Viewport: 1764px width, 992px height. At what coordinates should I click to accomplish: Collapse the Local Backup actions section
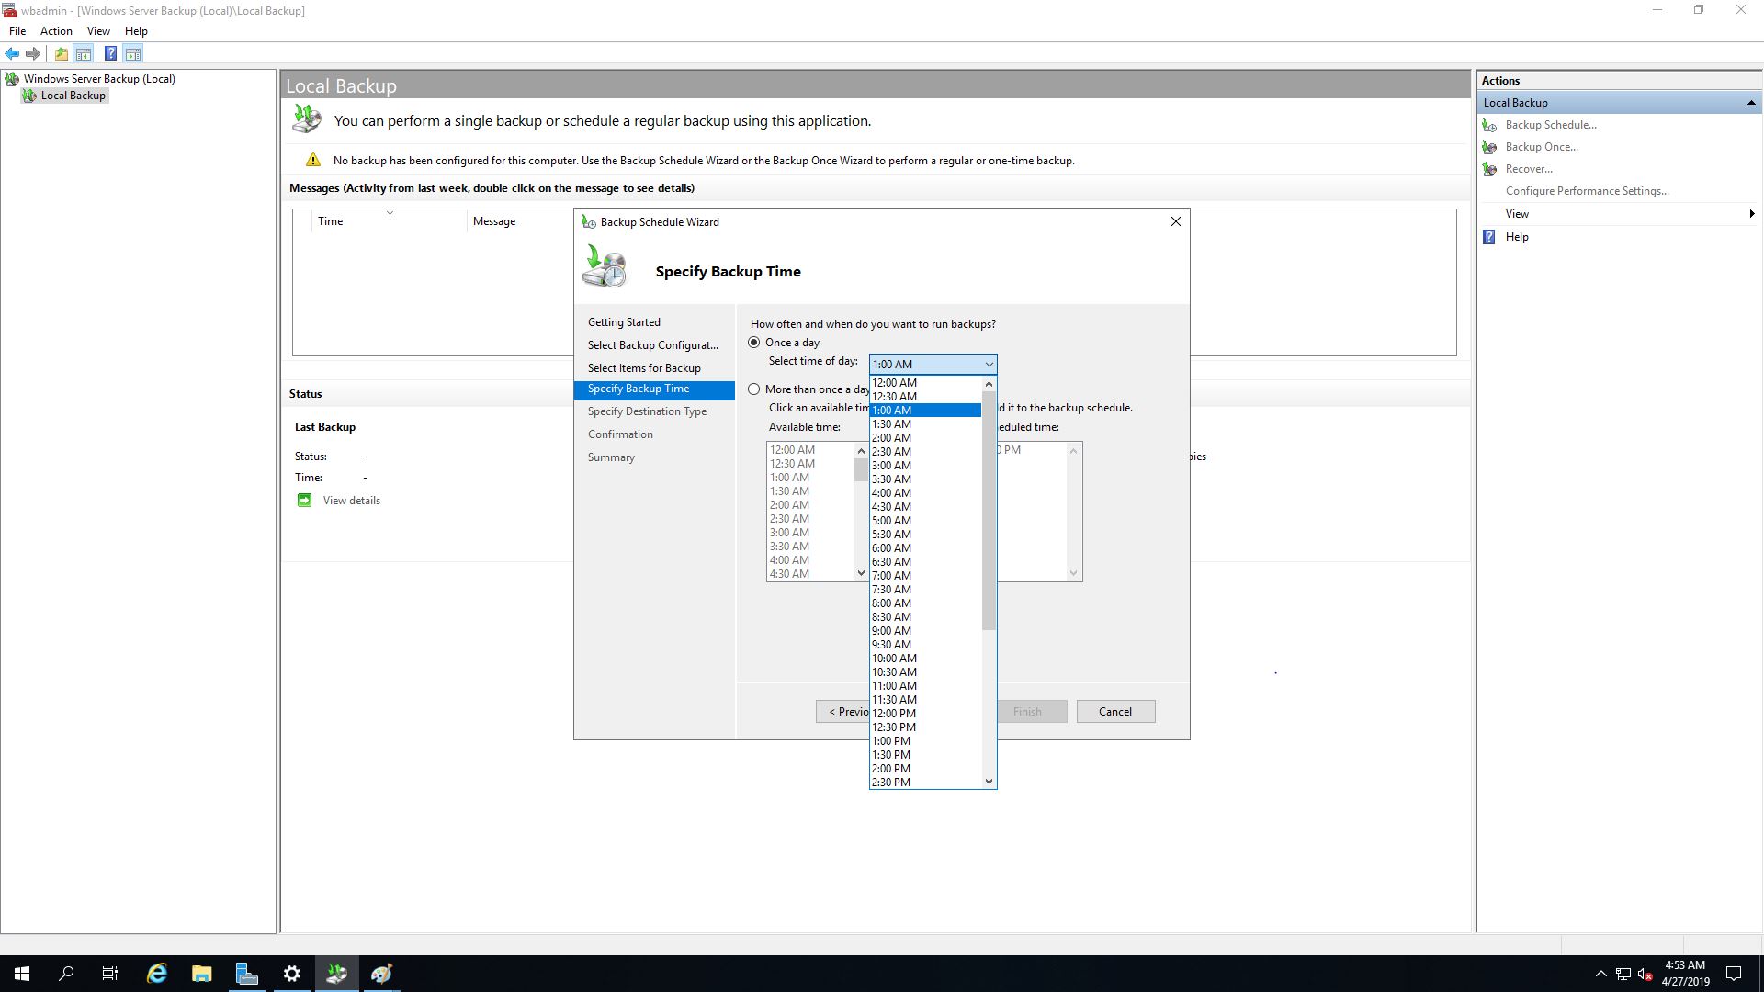click(x=1751, y=103)
